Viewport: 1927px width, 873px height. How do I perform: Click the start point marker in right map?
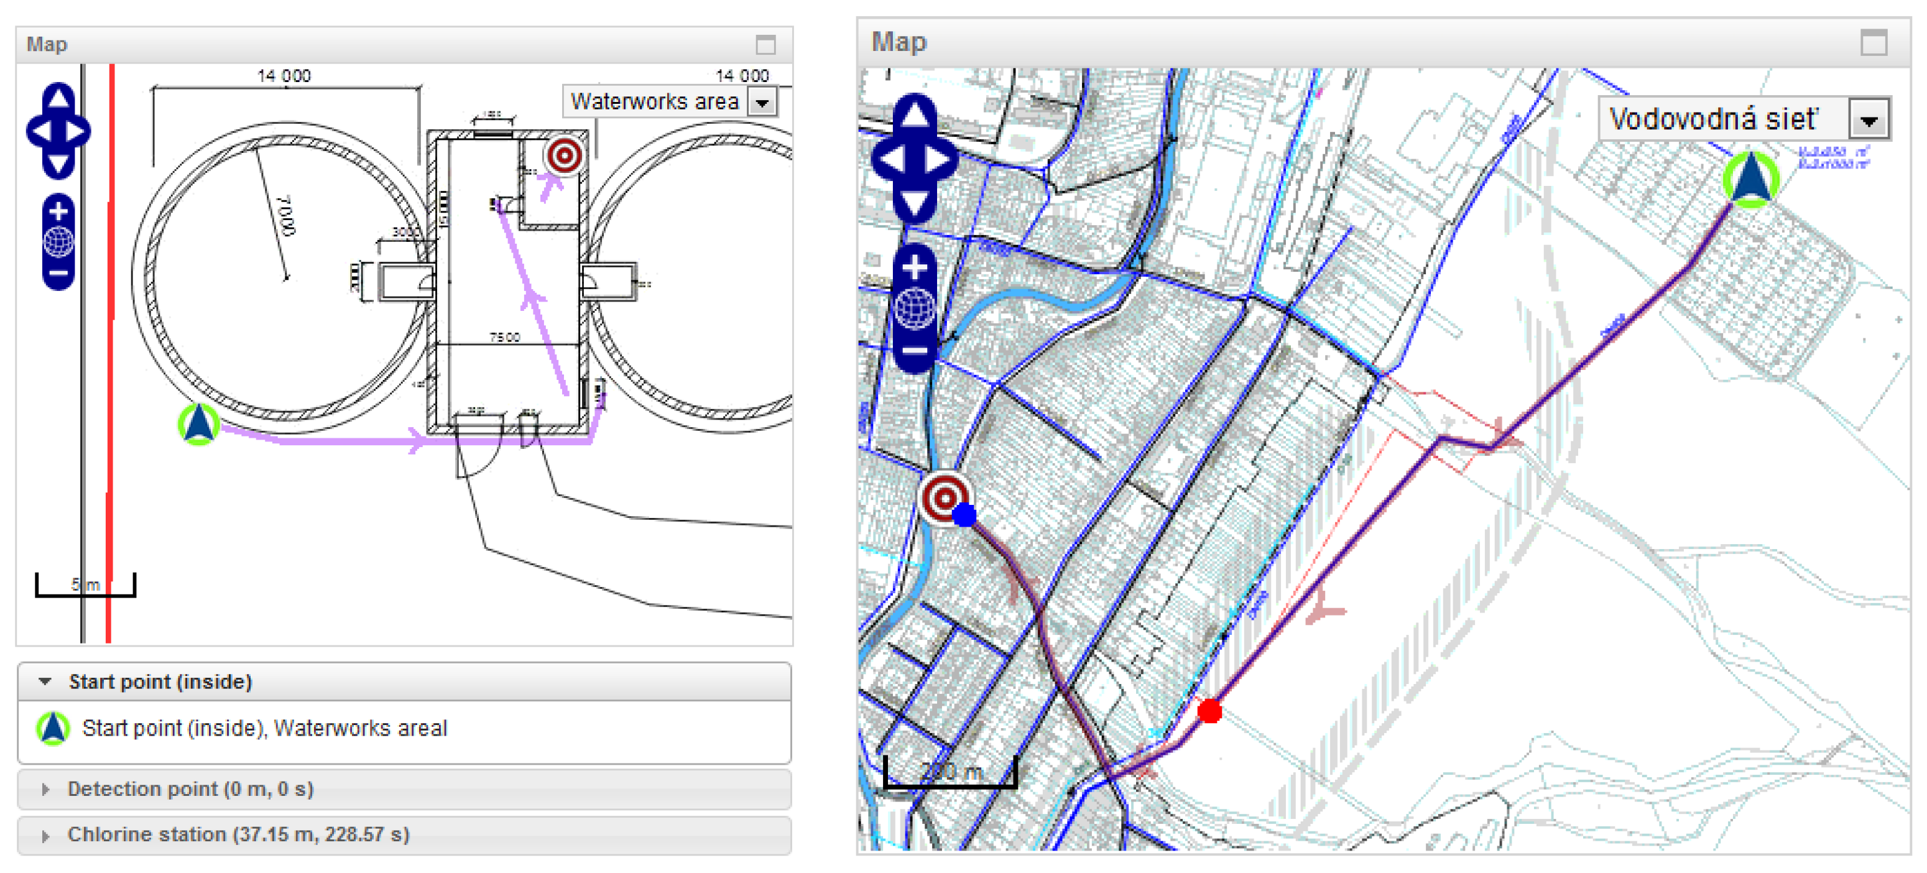[1750, 180]
